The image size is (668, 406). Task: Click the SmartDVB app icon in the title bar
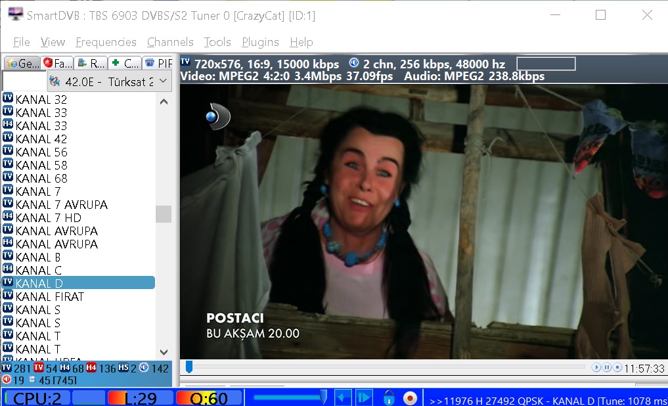[15, 14]
